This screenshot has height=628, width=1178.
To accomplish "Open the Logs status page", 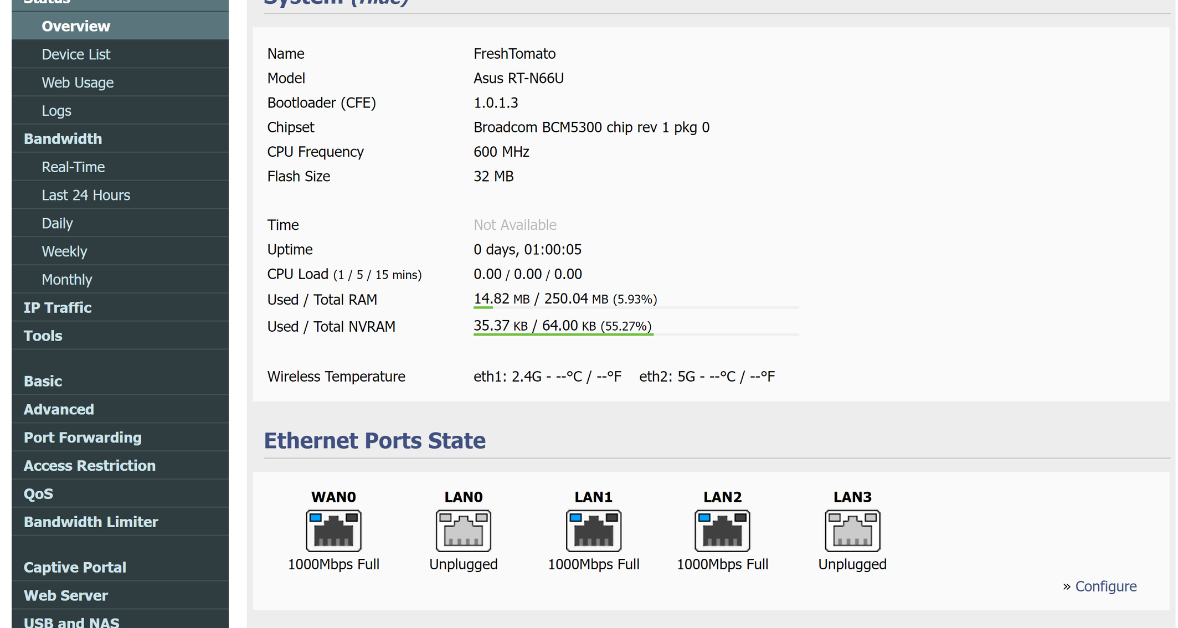I will point(56,111).
